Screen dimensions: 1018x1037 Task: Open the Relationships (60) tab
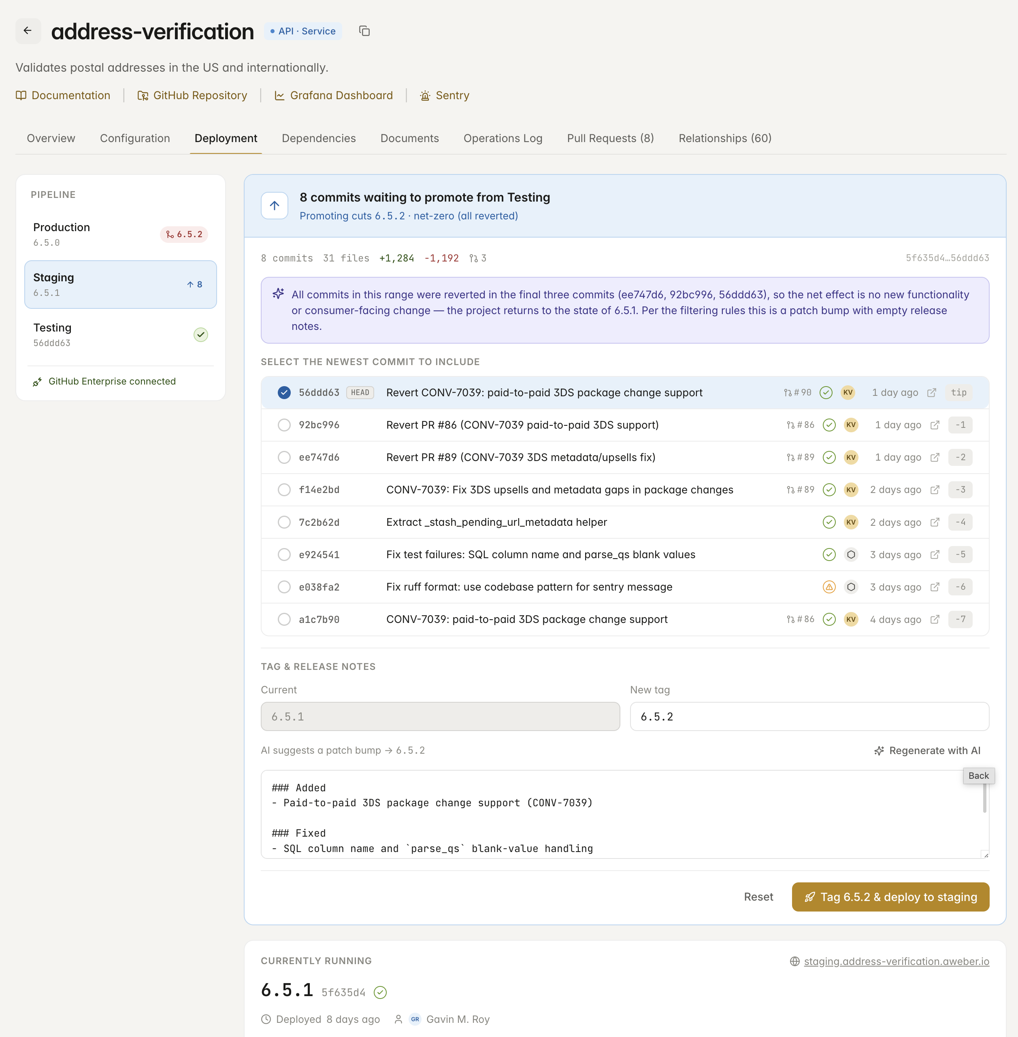click(x=724, y=138)
